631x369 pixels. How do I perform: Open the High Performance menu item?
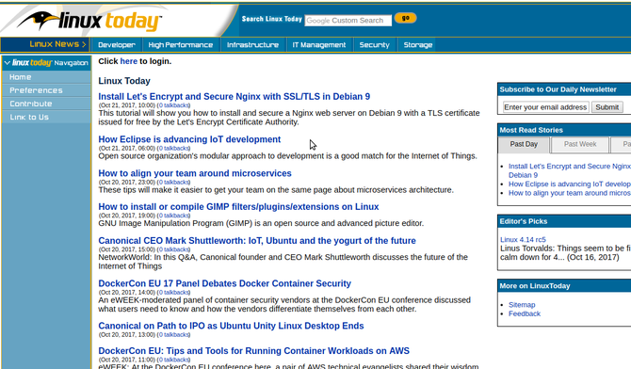pos(180,44)
